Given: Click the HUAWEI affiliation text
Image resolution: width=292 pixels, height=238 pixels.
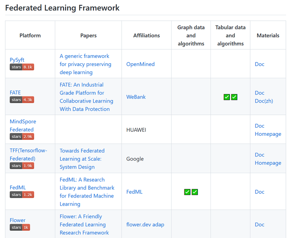Looking at the screenshot, I should pos(136,130).
